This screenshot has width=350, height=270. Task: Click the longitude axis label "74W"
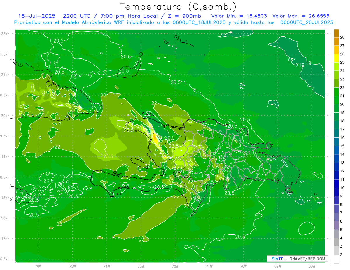point(107,266)
